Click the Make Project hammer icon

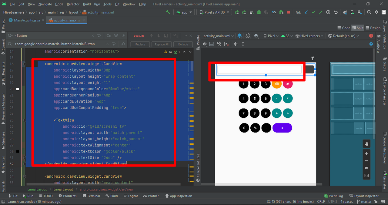168,12
